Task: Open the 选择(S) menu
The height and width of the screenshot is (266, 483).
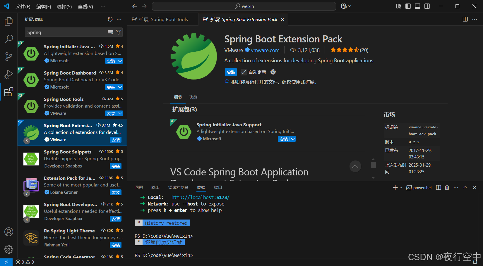Action: tap(64, 6)
